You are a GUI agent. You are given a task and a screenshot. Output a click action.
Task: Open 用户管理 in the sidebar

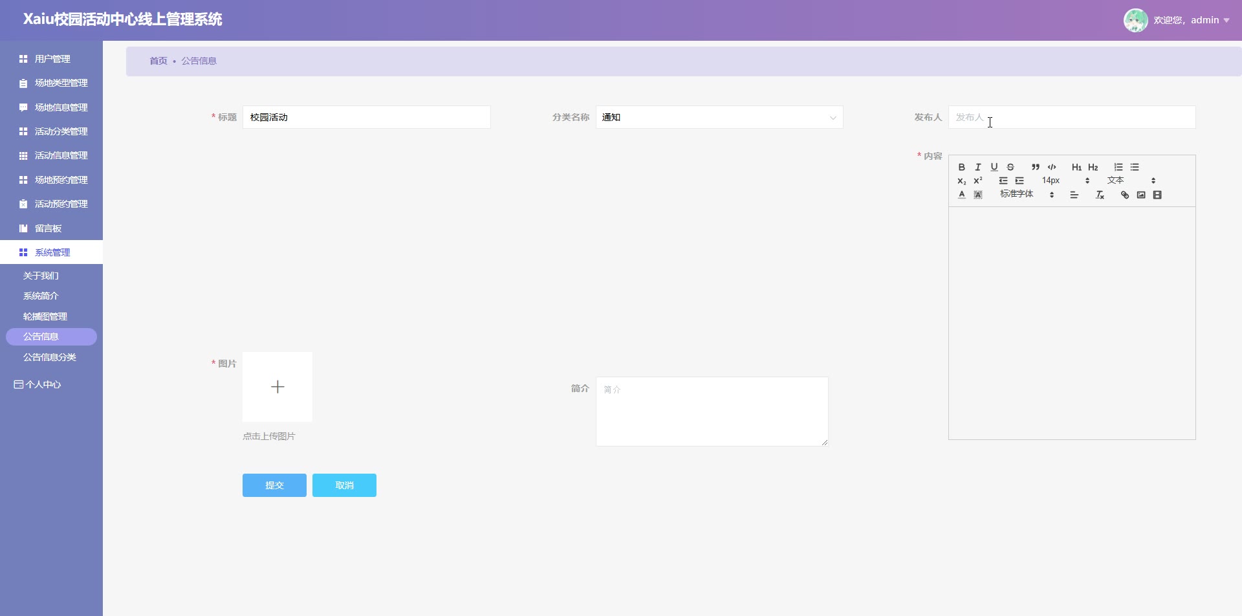[51, 59]
